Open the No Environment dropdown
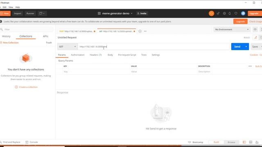 232,29
